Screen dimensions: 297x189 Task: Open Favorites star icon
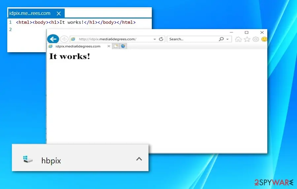tap(247, 39)
